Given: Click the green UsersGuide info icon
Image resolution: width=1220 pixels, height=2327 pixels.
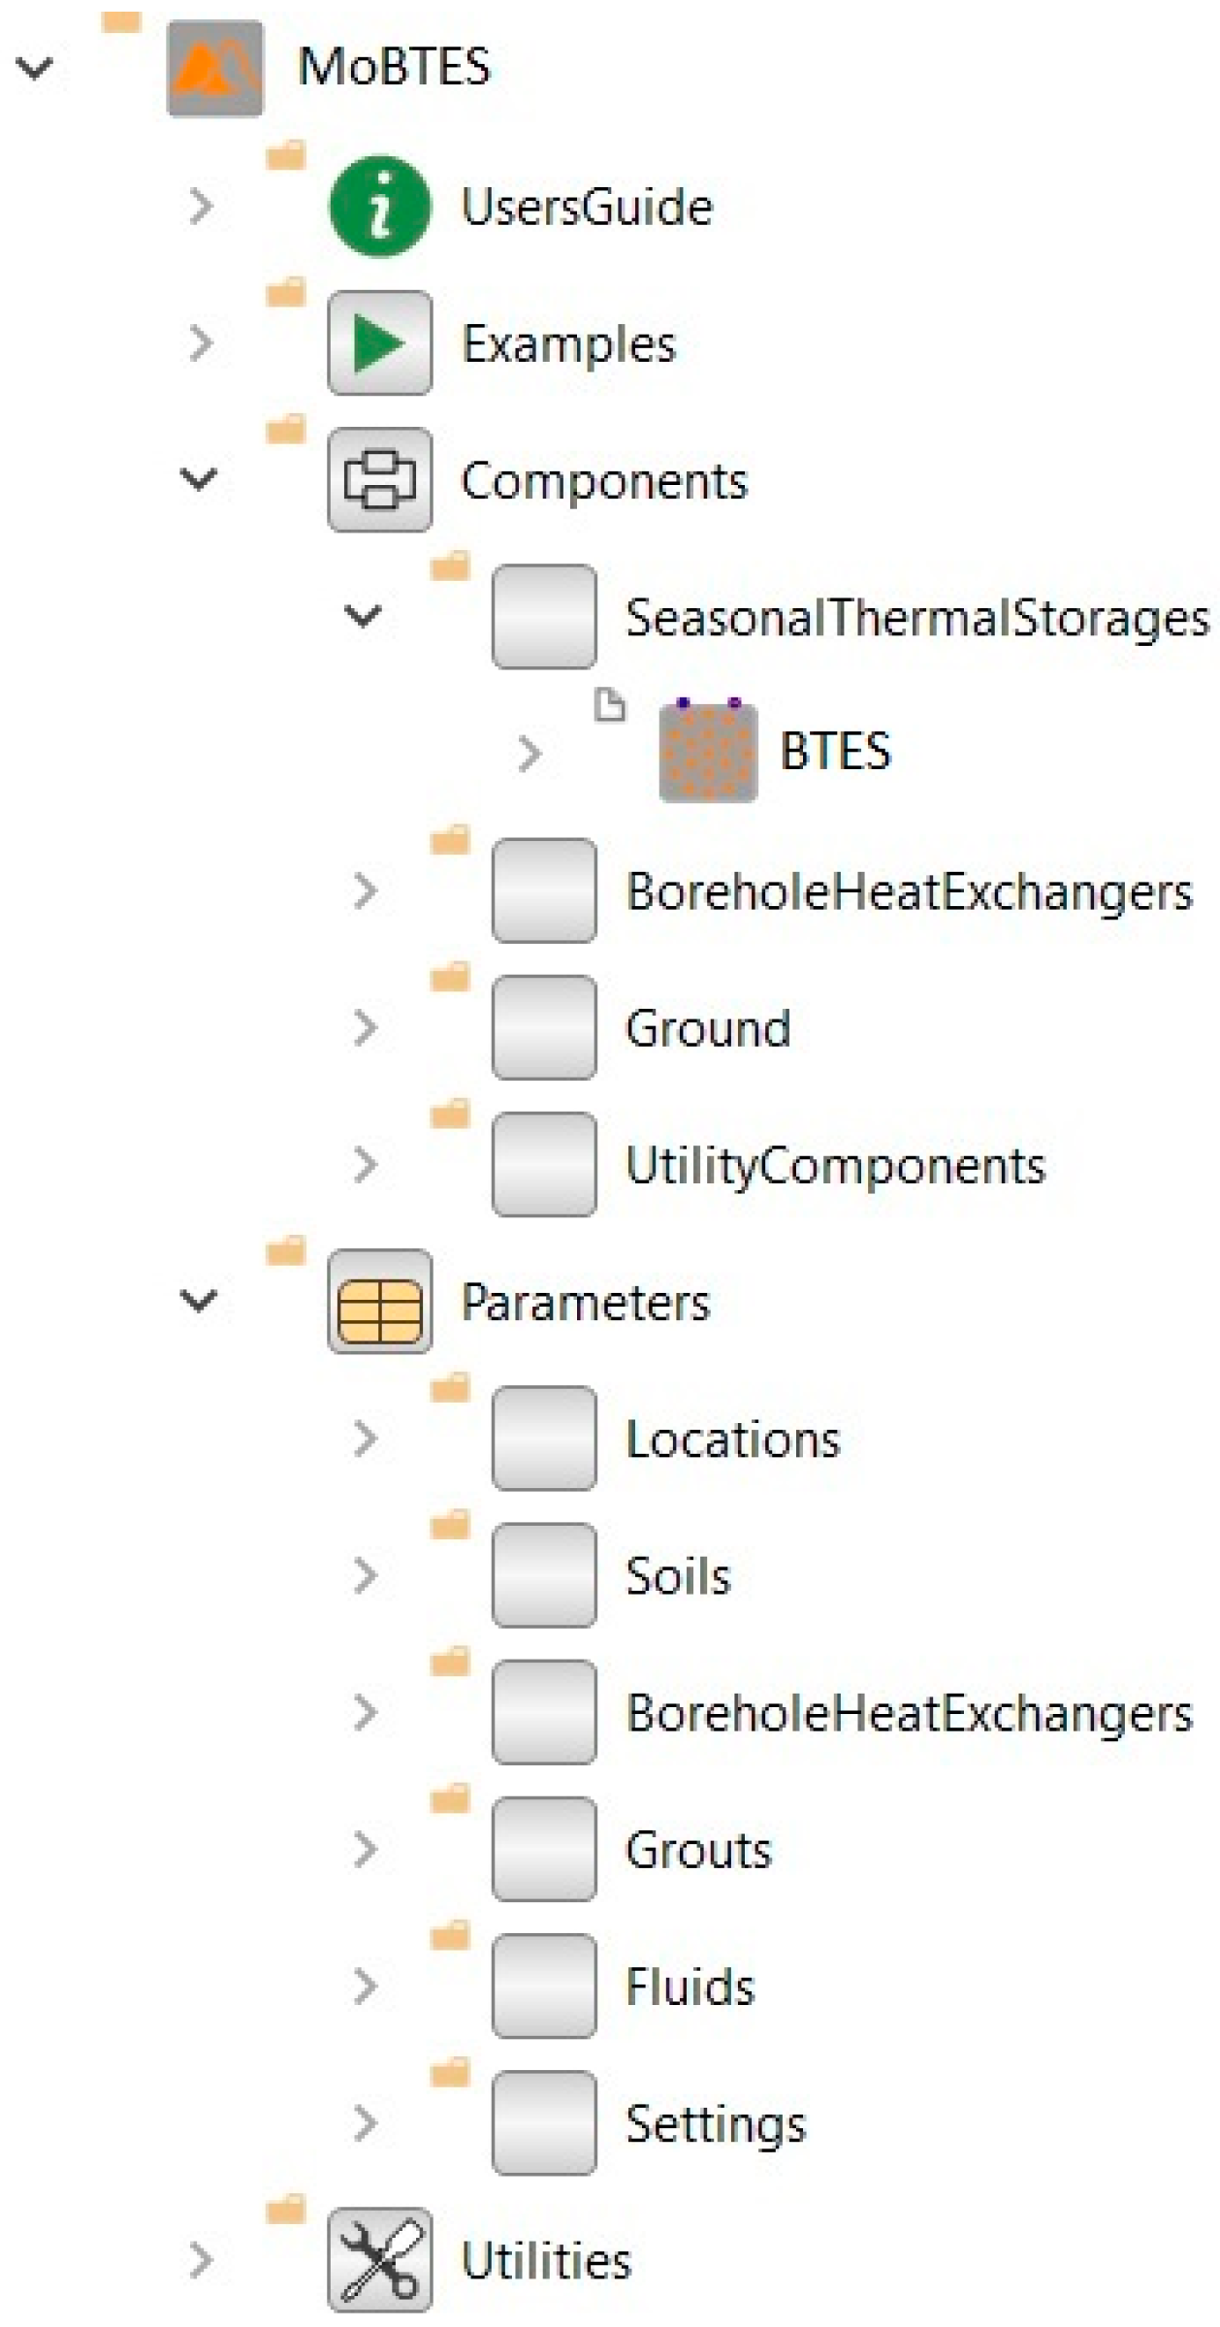Looking at the screenshot, I should [379, 207].
